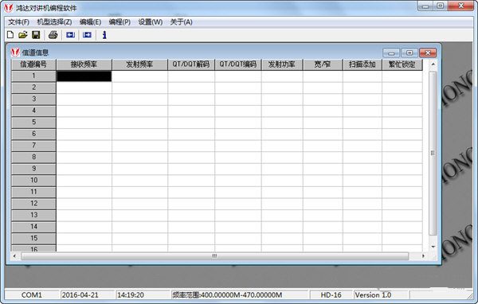Image resolution: width=478 pixels, height=304 pixels.
Task: Click the 频率范围 400-470M status text
Action: pos(227,295)
